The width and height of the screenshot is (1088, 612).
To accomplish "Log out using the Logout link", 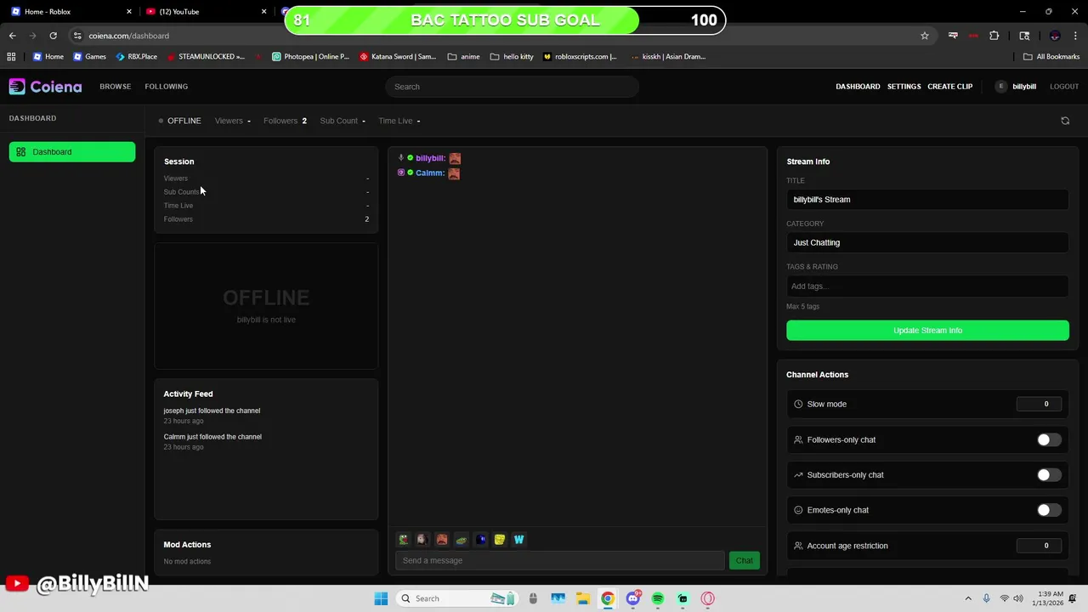I will tap(1064, 87).
